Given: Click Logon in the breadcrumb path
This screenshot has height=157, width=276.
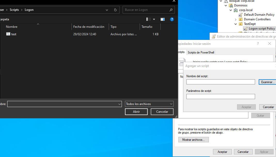Looking at the screenshot, I should coord(29,10).
